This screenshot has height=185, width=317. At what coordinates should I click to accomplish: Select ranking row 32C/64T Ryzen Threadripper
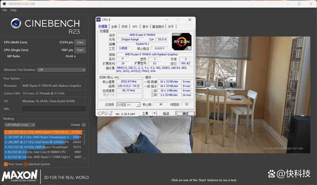click(x=43, y=137)
